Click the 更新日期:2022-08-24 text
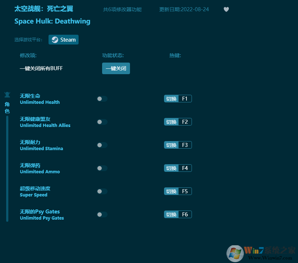298x263 pixels. point(184,9)
